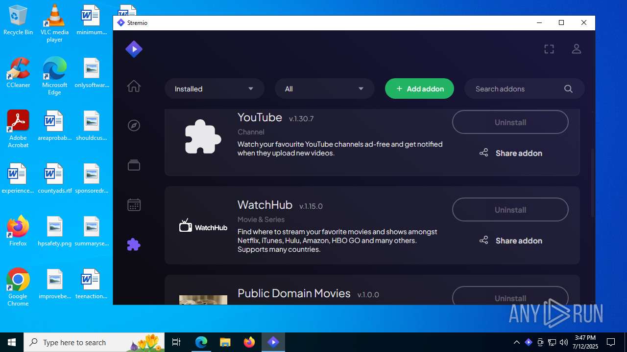Open Google Chrome desktop icon
Image resolution: width=627 pixels, height=352 pixels.
tap(18, 287)
